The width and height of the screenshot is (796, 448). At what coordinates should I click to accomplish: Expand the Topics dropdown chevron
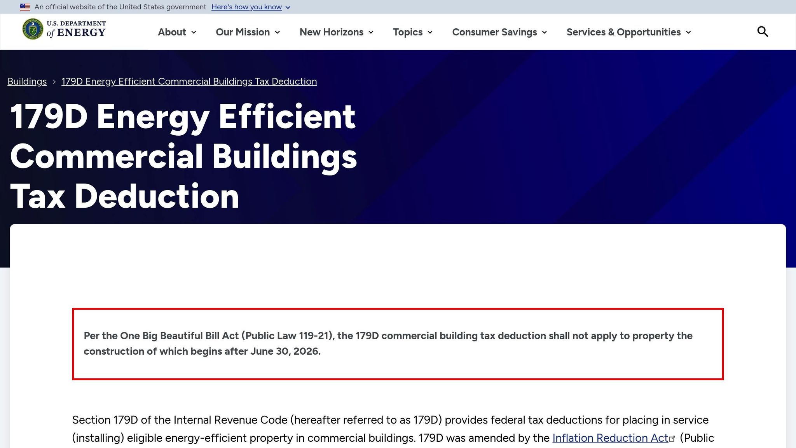(x=430, y=32)
